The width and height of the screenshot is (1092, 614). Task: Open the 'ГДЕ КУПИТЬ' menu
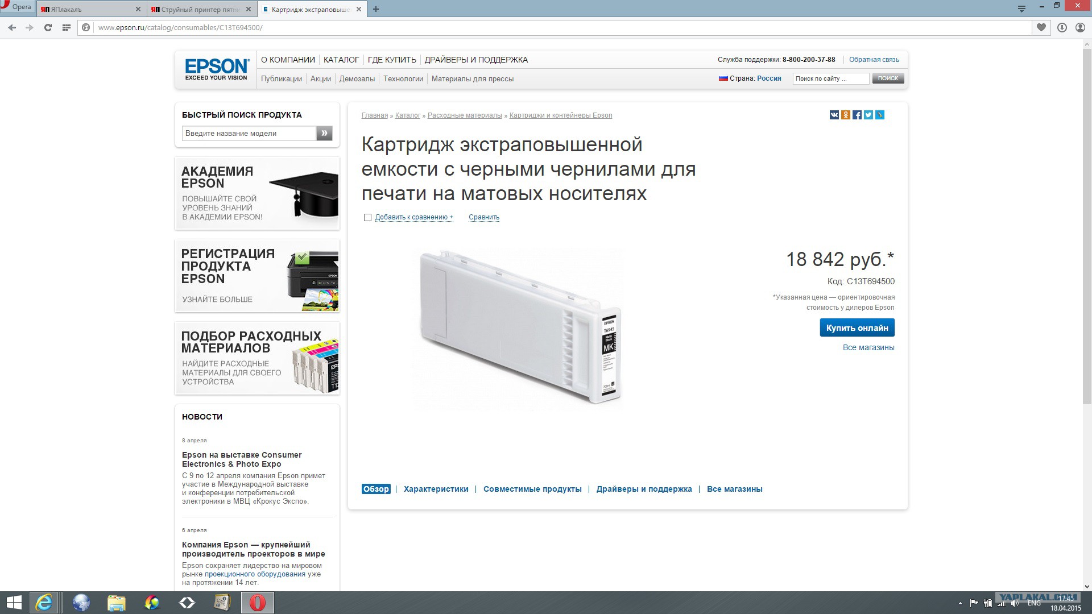[392, 60]
